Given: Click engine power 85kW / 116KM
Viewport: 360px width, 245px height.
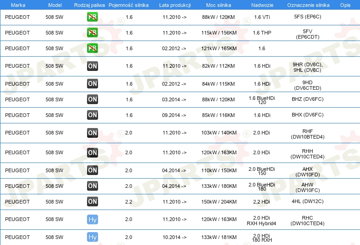Looking at the screenshot, I should (x=218, y=115).
